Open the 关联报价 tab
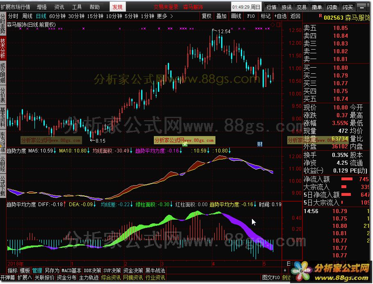The image size is (373, 284). (44, 277)
